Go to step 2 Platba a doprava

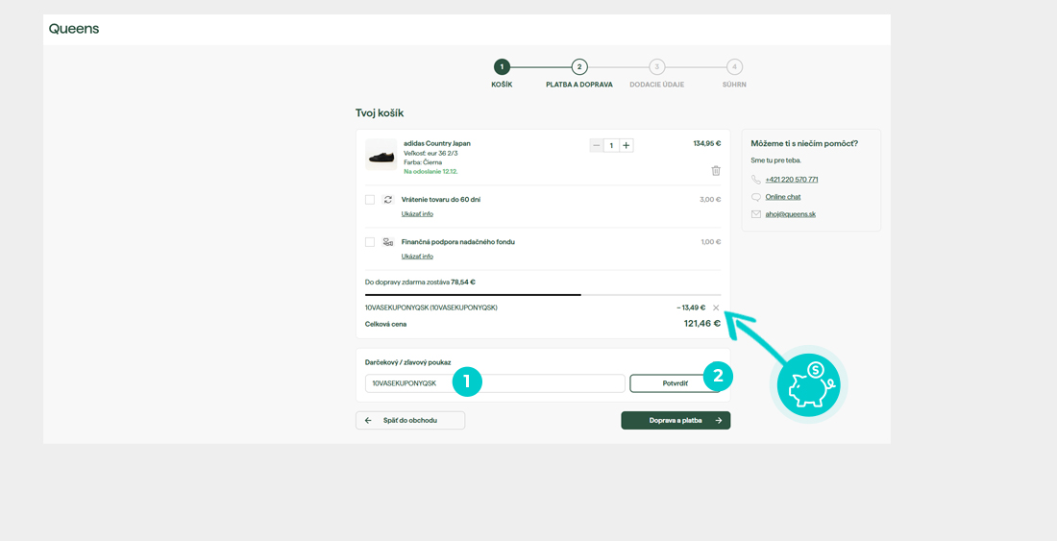coord(579,67)
